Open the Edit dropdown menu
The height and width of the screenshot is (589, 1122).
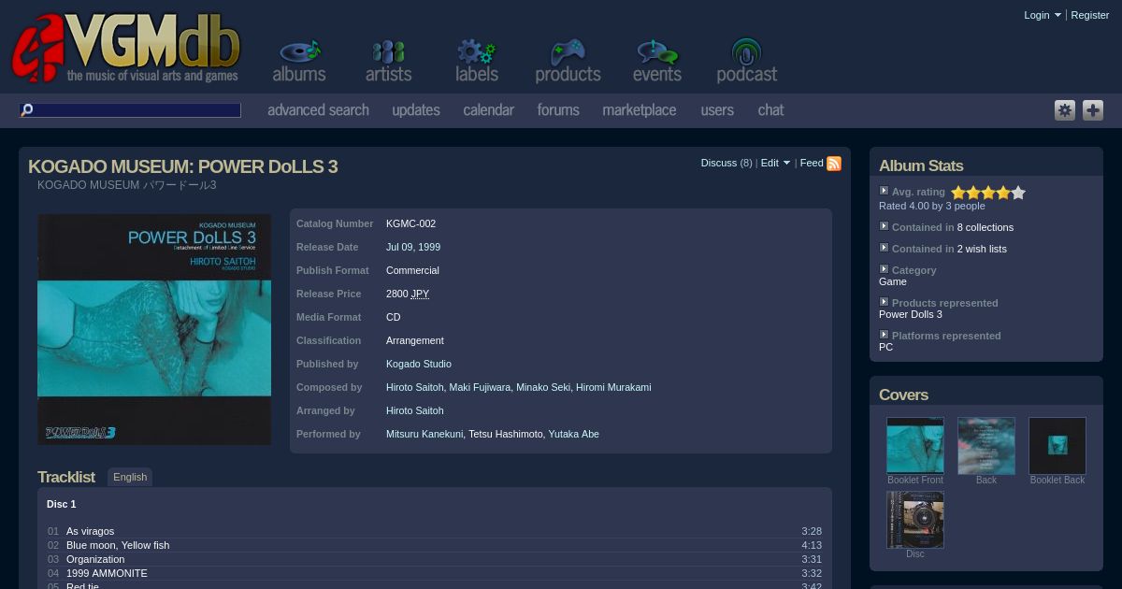pos(775,163)
